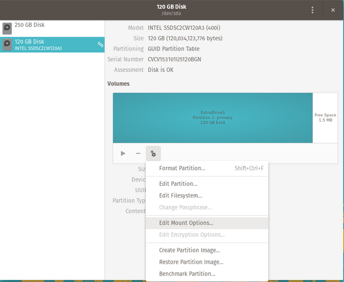This screenshot has height=282, width=344.
Task: Choose Edit Partition... menu entry
Action: click(178, 184)
